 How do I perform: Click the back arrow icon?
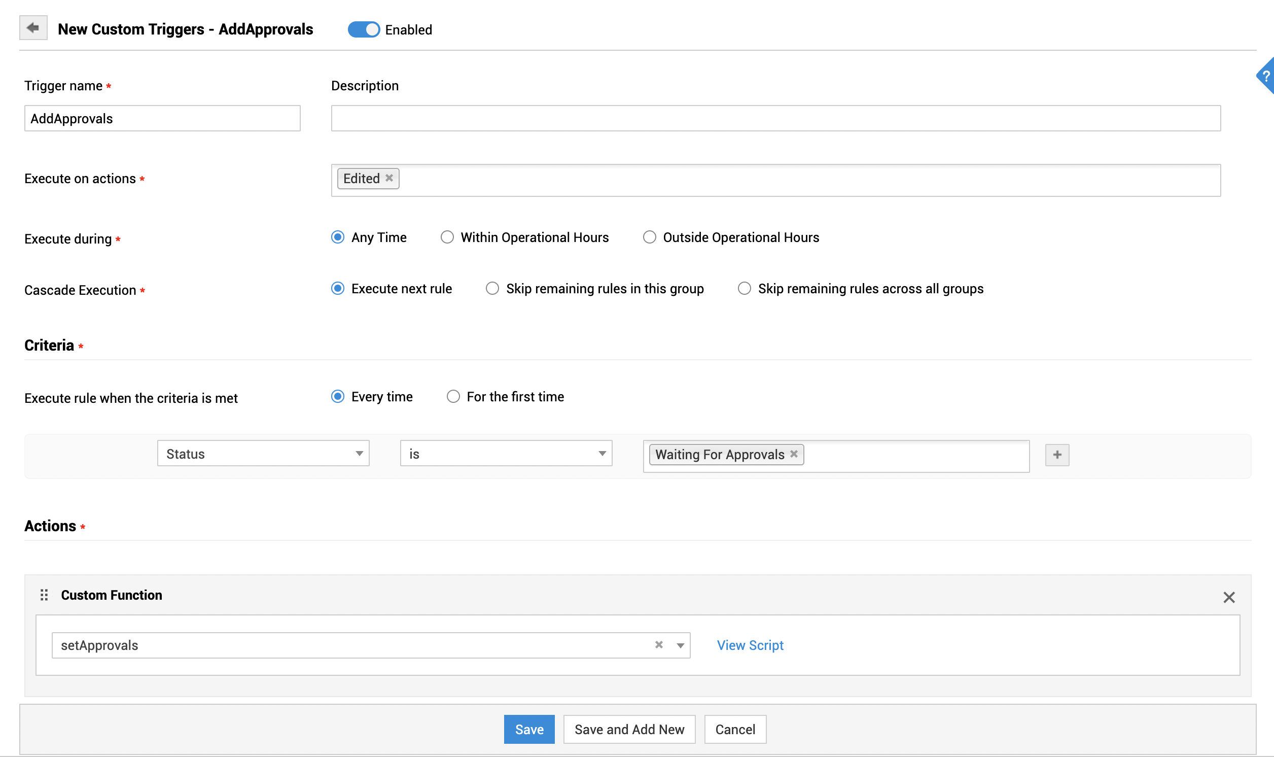[33, 28]
